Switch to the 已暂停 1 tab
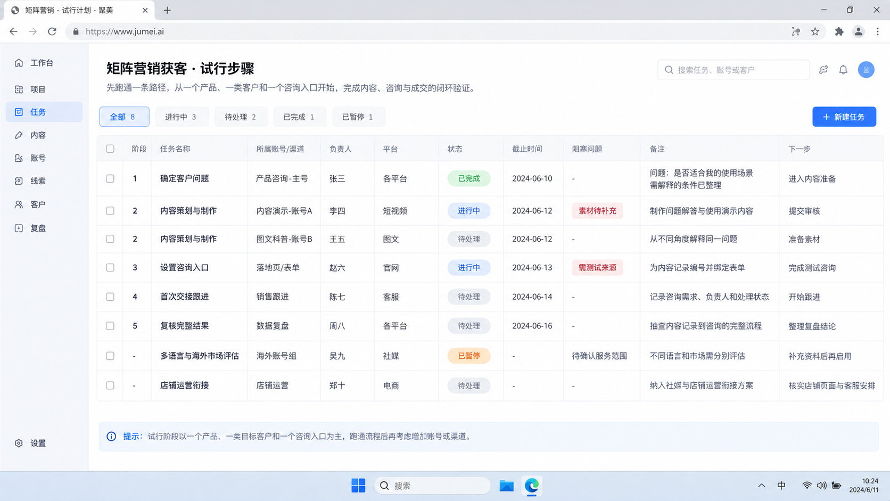The height and width of the screenshot is (501, 890). click(358, 117)
